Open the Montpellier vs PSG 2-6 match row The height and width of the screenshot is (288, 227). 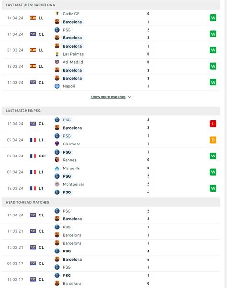(x=111, y=188)
